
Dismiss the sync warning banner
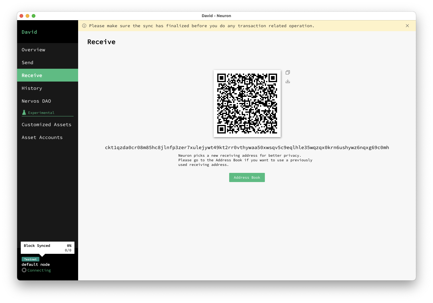coord(407,26)
